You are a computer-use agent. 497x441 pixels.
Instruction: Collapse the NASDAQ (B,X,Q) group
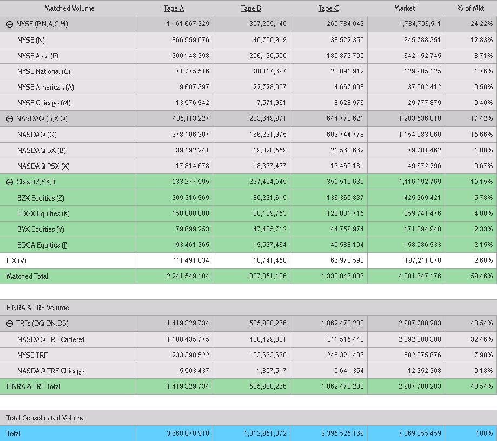click(10, 119)
